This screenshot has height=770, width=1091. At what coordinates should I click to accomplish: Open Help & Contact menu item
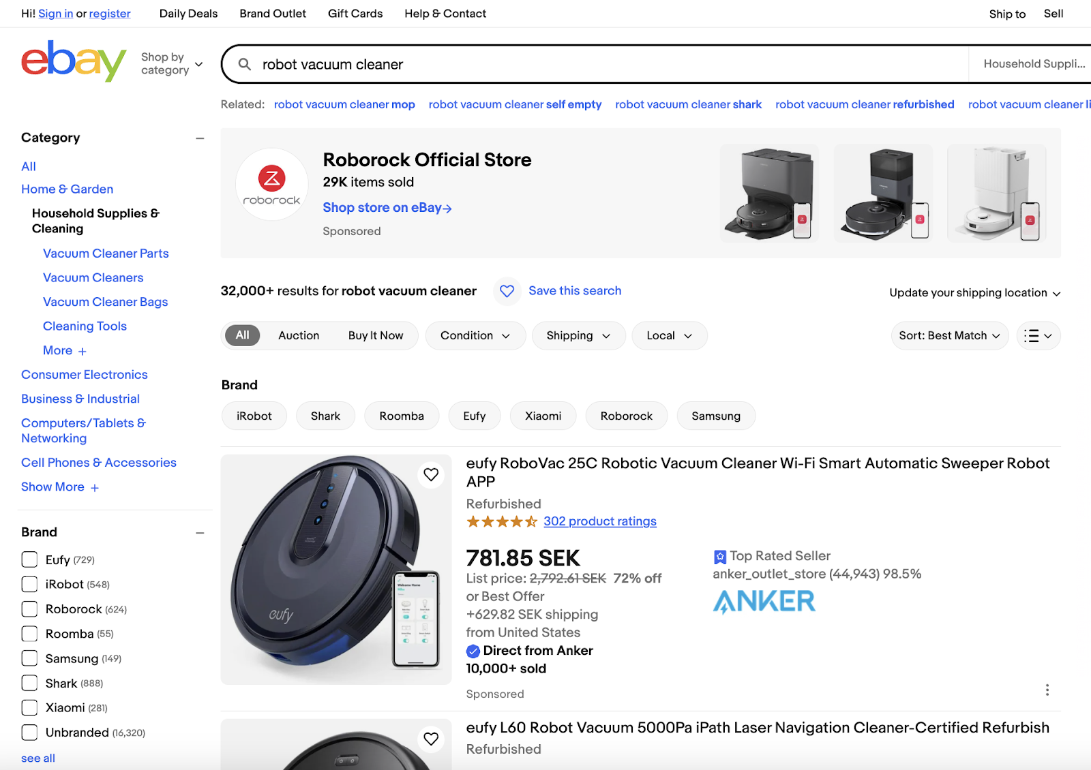point(445,14)
